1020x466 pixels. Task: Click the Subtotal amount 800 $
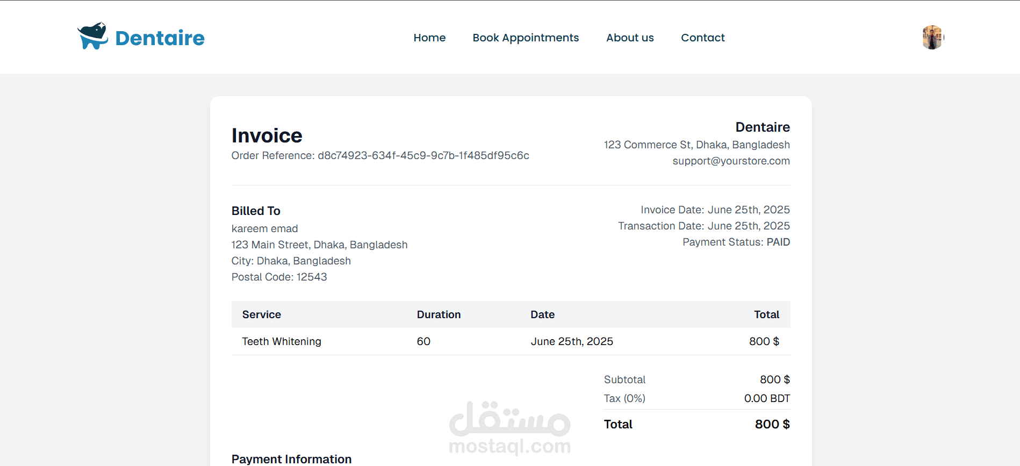(774, 379)
